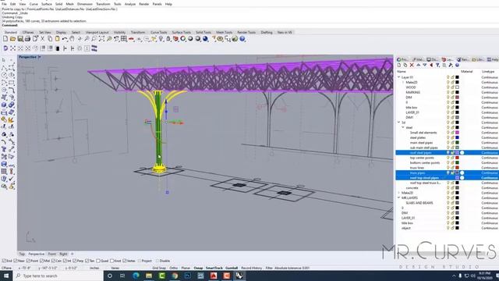Screen dimensions: 499x281
Task: Add a new viewport tab with plus button
Action: click(73, 254)
